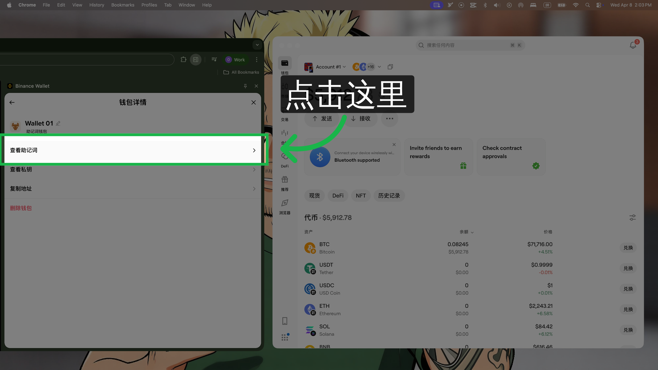Open Control Center in menu bar

point(599,5)
